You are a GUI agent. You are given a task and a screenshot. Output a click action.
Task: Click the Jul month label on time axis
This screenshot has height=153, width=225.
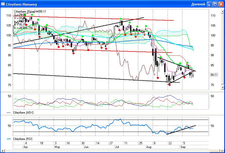117,147
